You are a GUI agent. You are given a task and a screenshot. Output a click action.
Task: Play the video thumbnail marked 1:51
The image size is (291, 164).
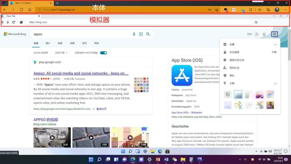(91, 137)
